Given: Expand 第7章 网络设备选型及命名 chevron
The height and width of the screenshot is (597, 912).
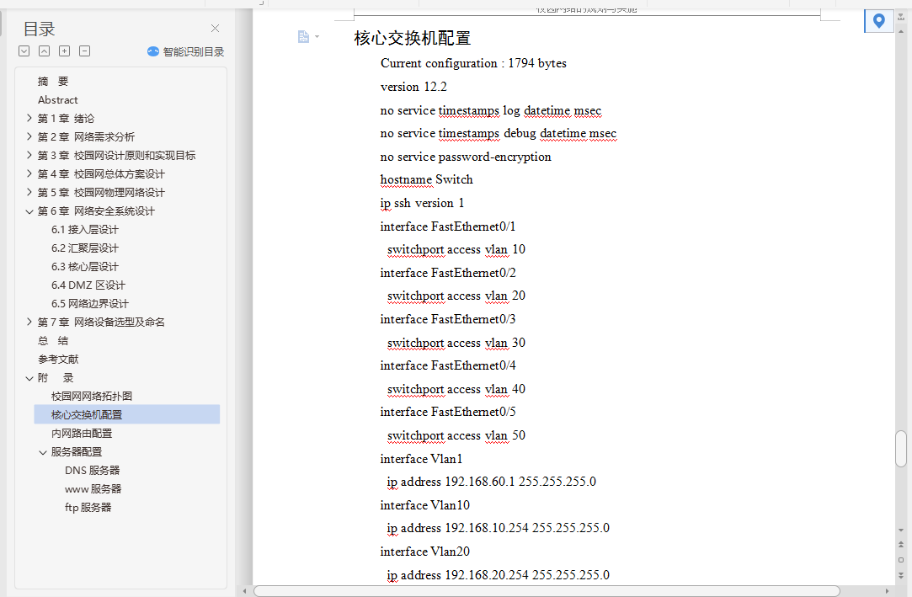Looking at the screenshot, I should coord(29,322).
